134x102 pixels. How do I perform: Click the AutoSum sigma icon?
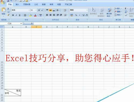[126, 9]
